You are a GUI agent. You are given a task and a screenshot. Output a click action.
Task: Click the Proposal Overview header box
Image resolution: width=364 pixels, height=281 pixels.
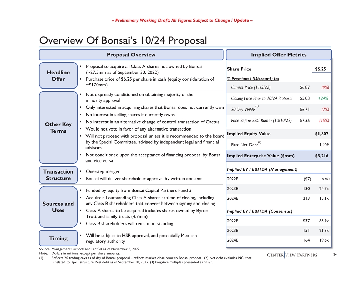131,55
